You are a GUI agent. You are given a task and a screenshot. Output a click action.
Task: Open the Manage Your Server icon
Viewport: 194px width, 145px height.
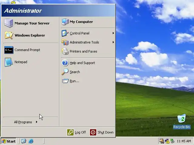[x=8, y=23]
